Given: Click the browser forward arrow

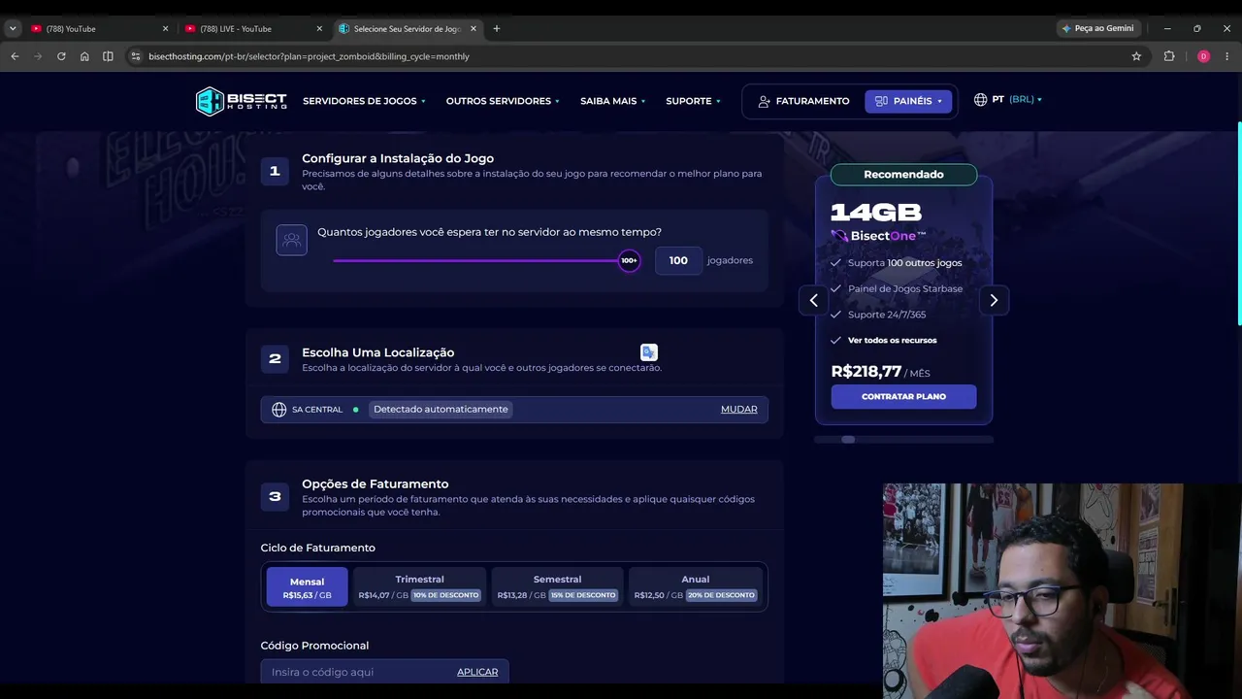Looking at the screenshot, I should click(38, 56).
